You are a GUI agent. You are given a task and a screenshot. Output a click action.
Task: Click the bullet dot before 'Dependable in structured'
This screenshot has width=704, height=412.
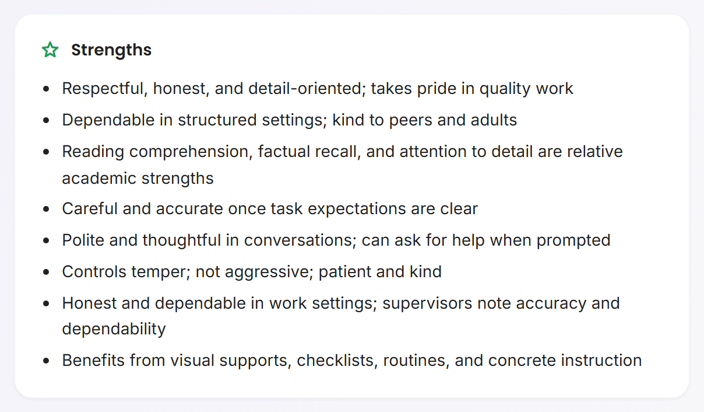(x=47, y=121)
